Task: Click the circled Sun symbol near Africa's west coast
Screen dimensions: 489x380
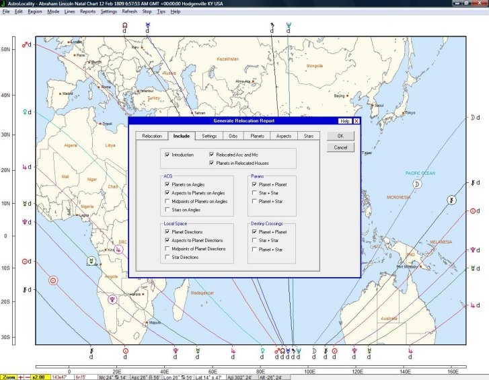Action: click(x=54, y=280)
